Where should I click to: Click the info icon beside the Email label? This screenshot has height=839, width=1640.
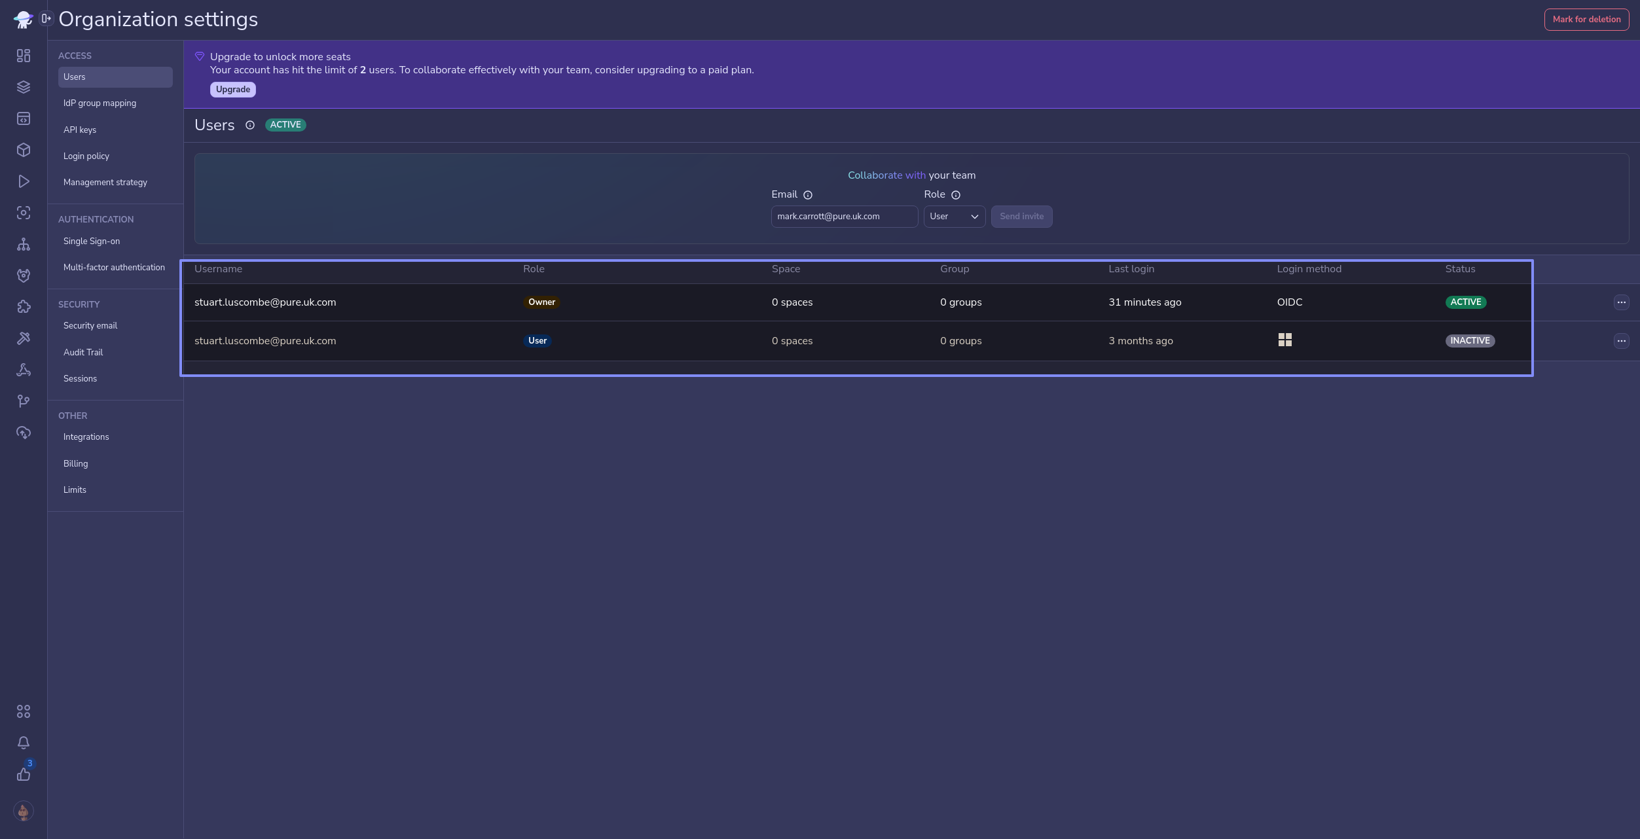[808, 194]
